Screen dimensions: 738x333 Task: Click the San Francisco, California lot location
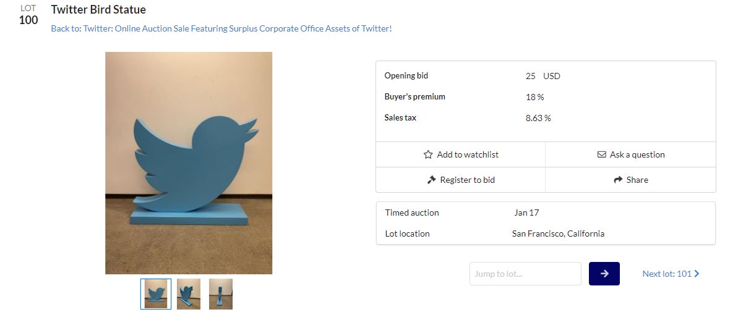pos(558,234)
